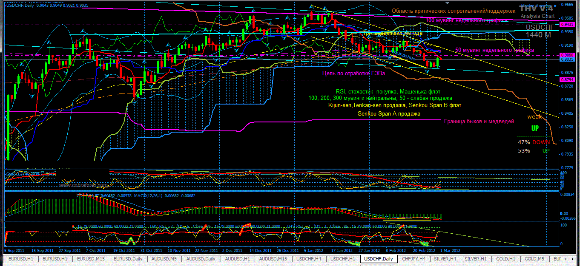Click the 0.9665 price on the scale
The height and width of the screenshot is (266, 580).
pos(568,5)
